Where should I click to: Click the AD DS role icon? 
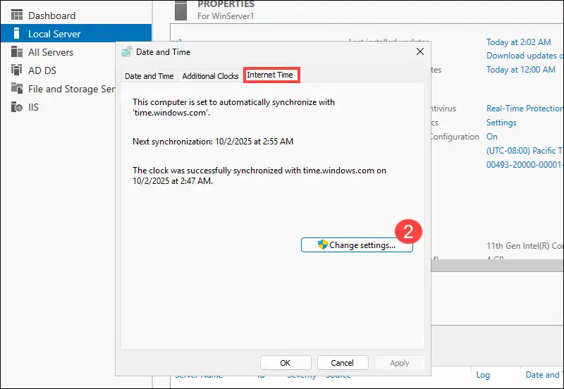click(x=16, y=70)
